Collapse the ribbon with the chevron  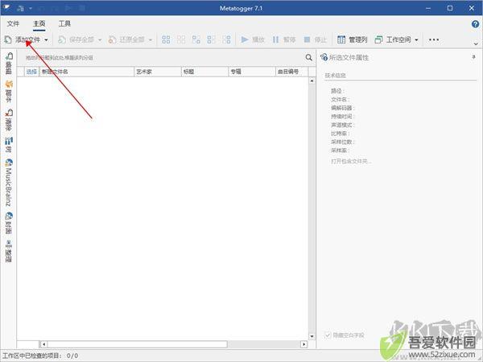click(x=476, y=43)
